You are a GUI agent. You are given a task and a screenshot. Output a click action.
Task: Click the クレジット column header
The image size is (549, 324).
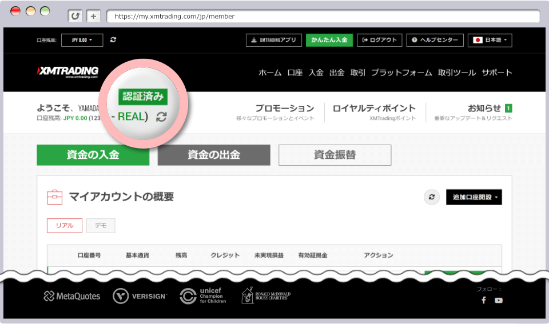[225, 255]
